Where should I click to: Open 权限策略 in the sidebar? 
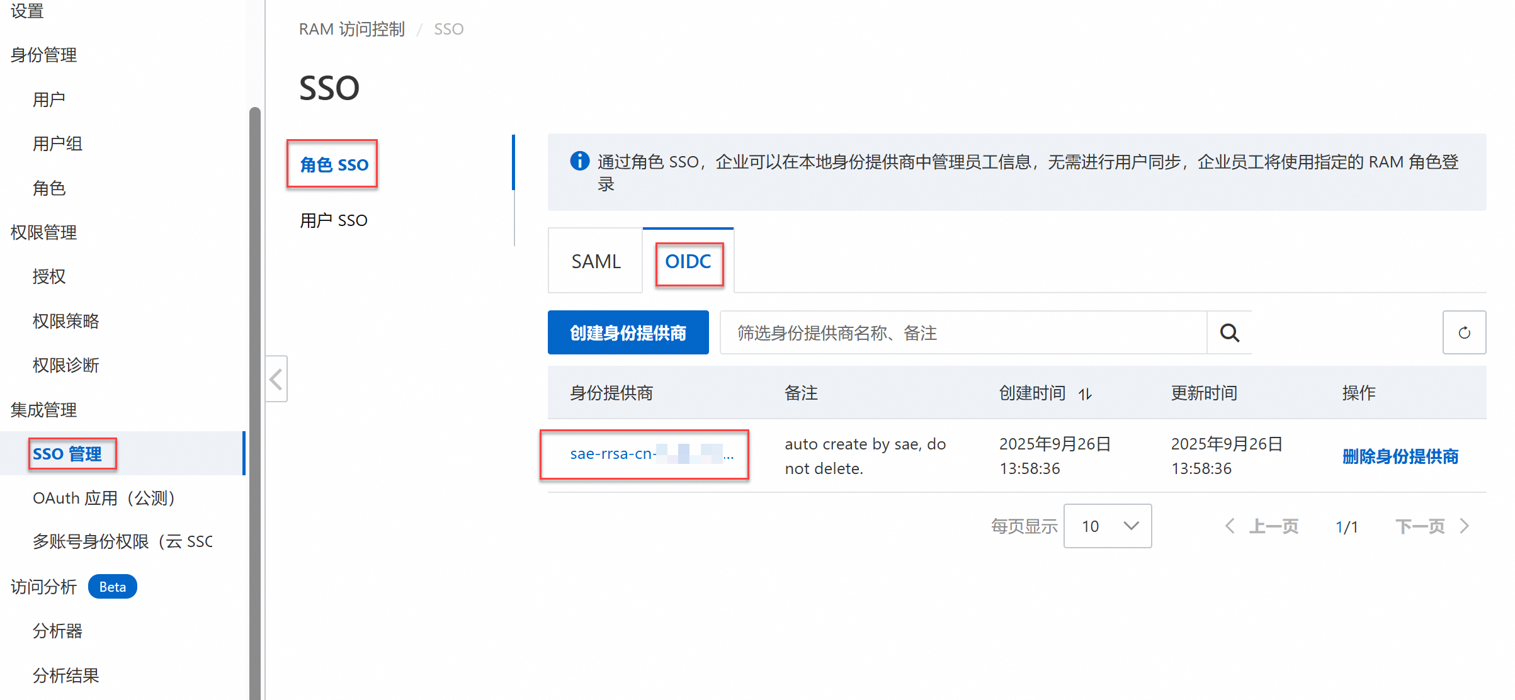click(66, 321)
